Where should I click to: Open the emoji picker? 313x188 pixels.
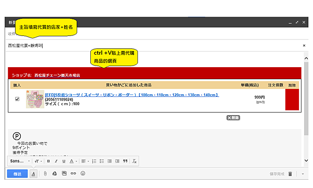point(83,173)
